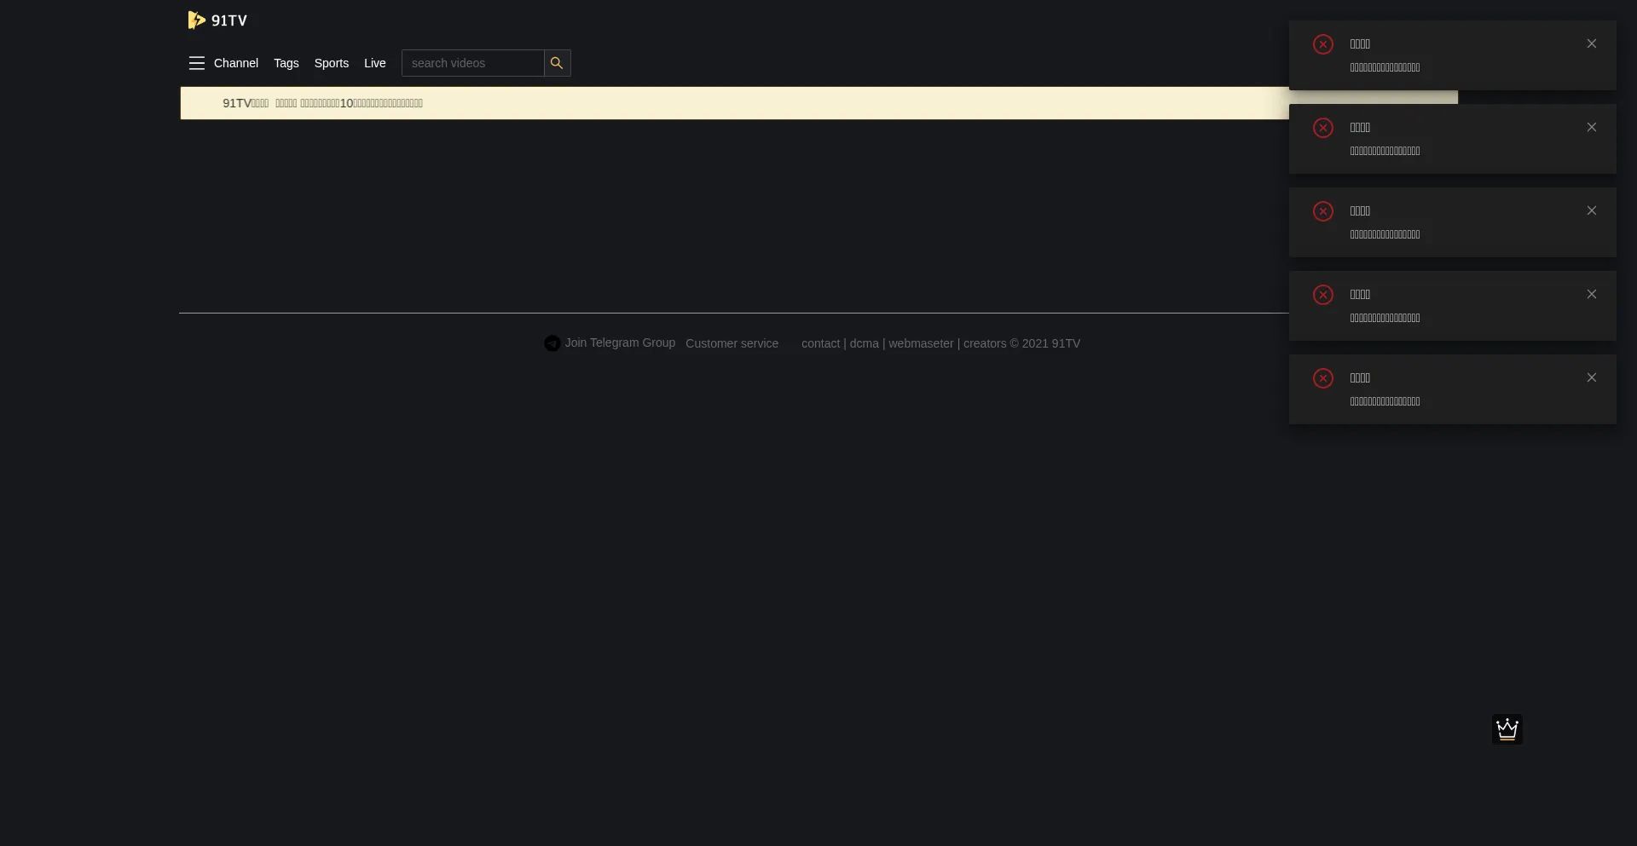Open the hamburger menu icon
Image resolution: width=1637 pixels, height=846 pixels.
[197, 63]
